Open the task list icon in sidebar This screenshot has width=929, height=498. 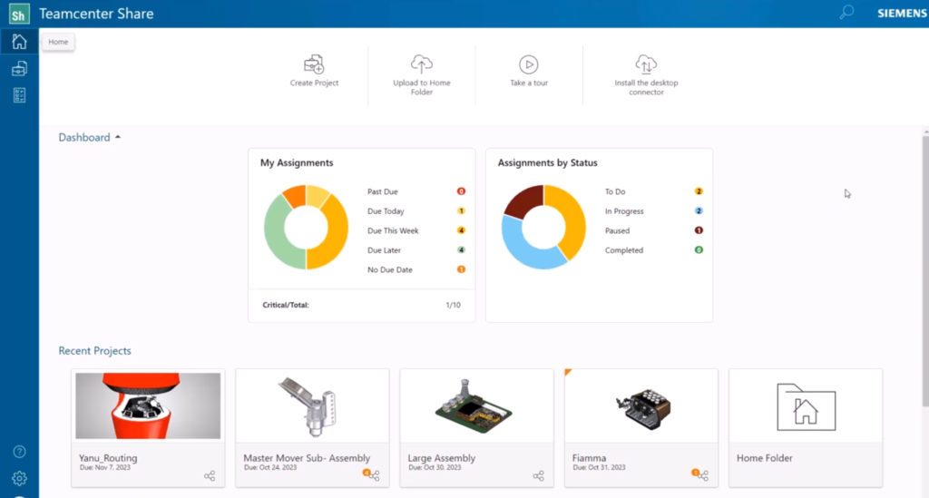pos(19,95)
